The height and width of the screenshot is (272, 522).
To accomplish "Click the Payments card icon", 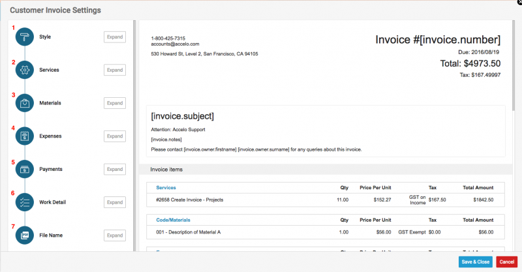I will 25,169.
